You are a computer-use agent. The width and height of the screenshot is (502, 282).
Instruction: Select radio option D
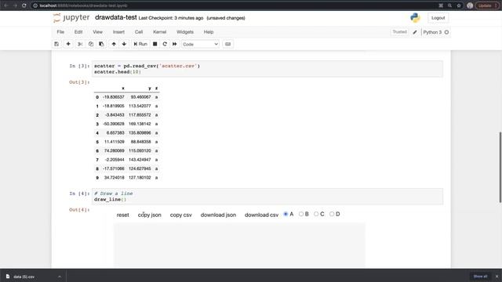tap(332, 214)
